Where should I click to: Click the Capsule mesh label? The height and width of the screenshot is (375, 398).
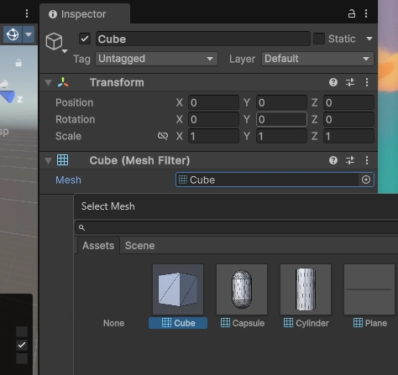coord(243,323)
